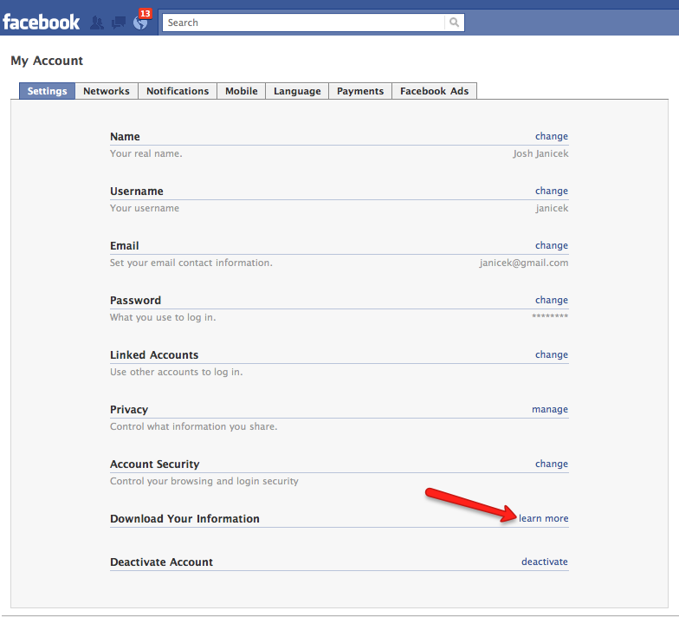Screen dimensions: 679x617
Task: Click 'Use other accounts to log in.' text
Action: (x=177, y=372)
